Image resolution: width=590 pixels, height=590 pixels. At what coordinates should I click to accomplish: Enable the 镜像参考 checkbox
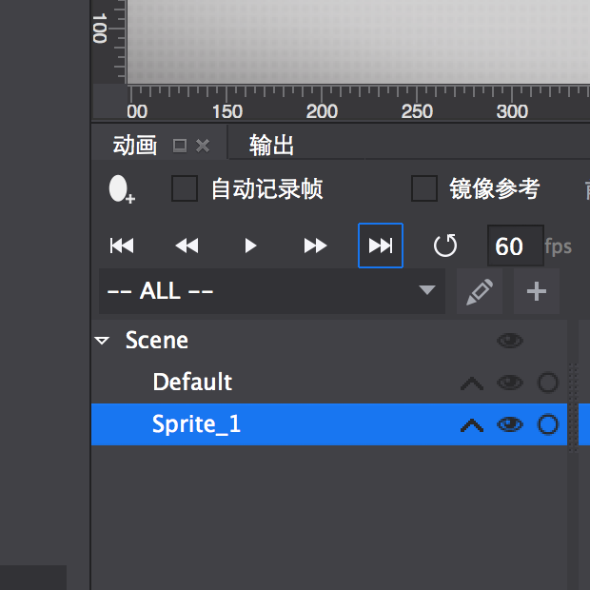click(424, 188)
